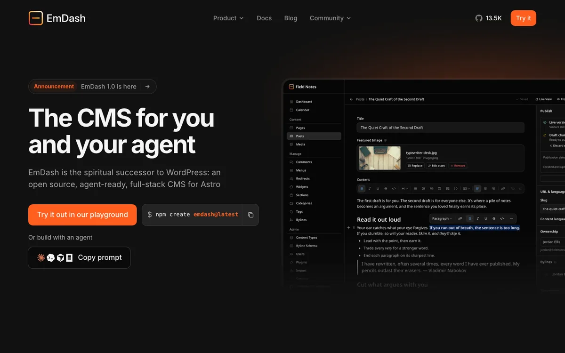
Task: Click Italic in the main Content toolbar
Action: point(370,189)
